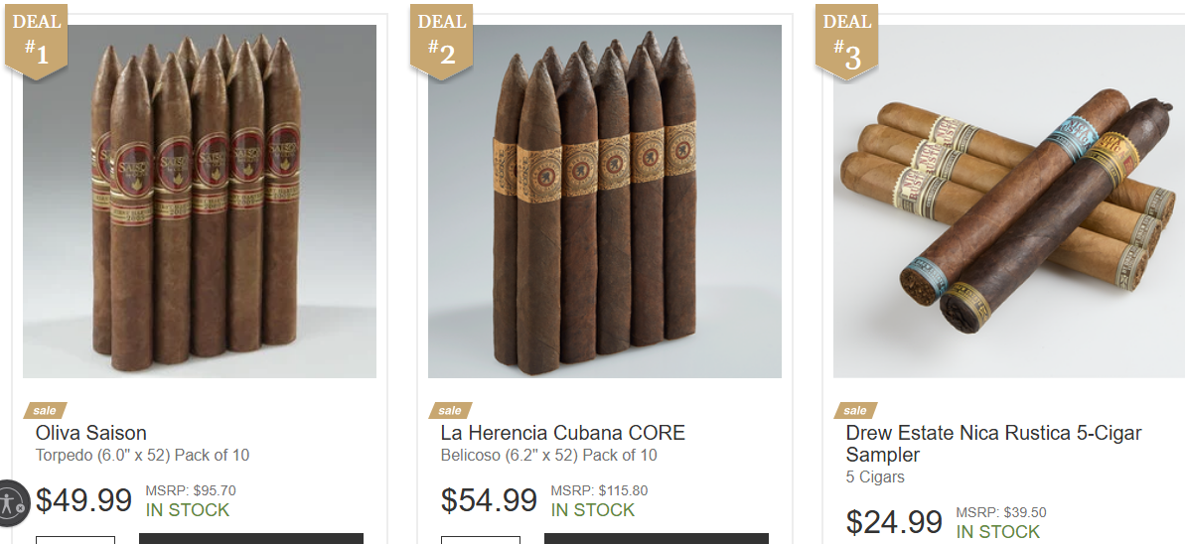The height and width of the screenshot is (544, 1185).
Task: Open the La Herencia Cubana CORE title
Action: point(563,433)
